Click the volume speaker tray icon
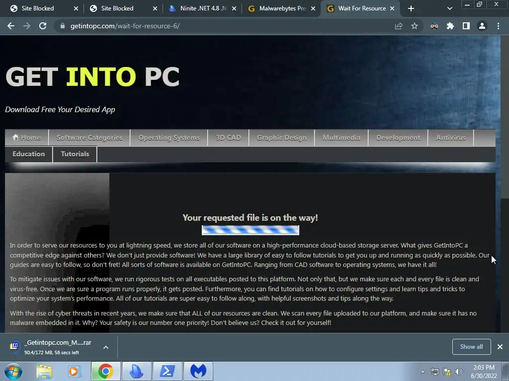 459,372
